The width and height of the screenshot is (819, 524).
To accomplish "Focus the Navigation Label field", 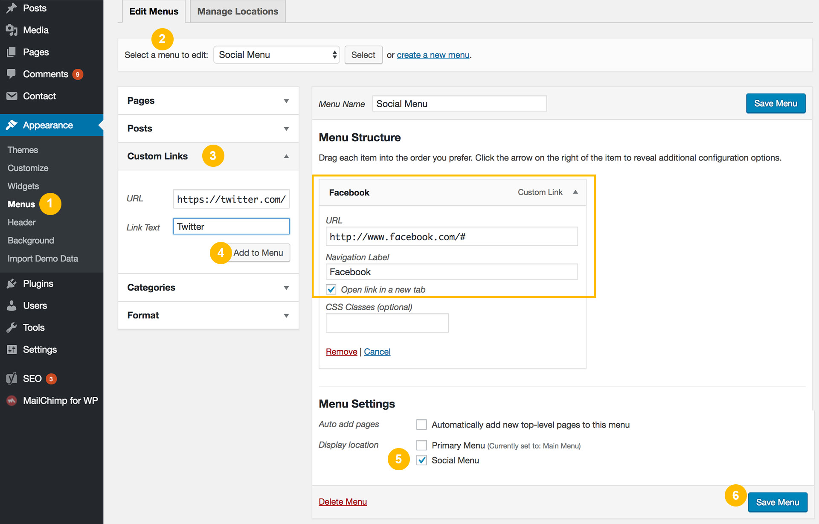I will (452, 272).
